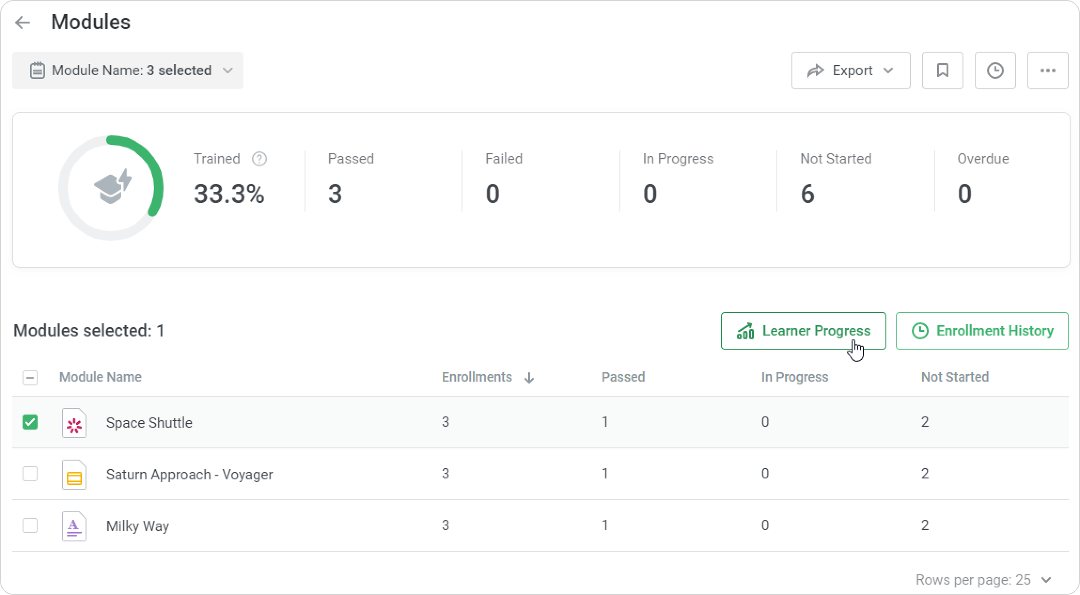Click the Space Shuttle module file icon
Image resolution: width=1080 pixels, height=595 pixels.
[74, 423]
